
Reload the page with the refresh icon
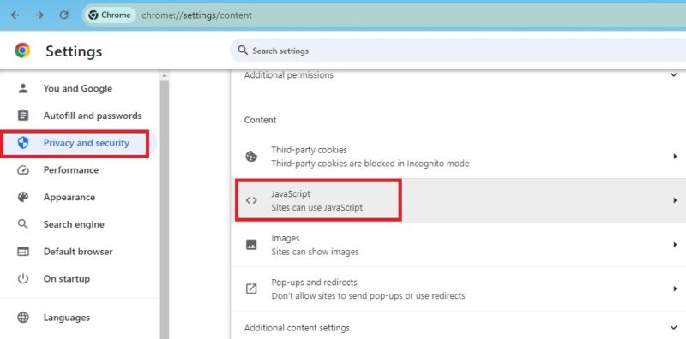pos(63,15)
